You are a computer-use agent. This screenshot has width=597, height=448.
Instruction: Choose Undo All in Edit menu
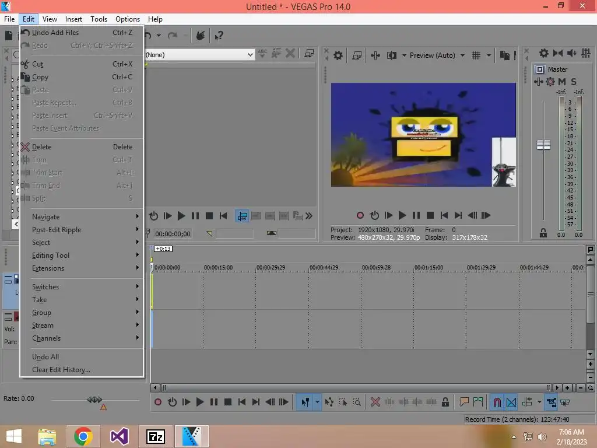point(82,357)
